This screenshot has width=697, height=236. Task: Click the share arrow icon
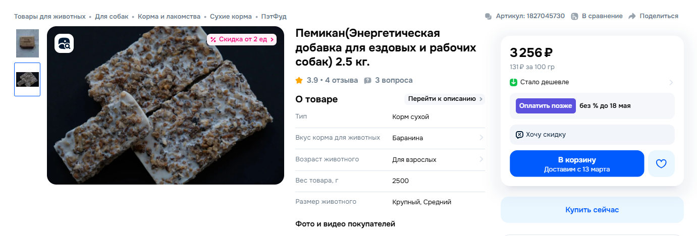[632, 16]
